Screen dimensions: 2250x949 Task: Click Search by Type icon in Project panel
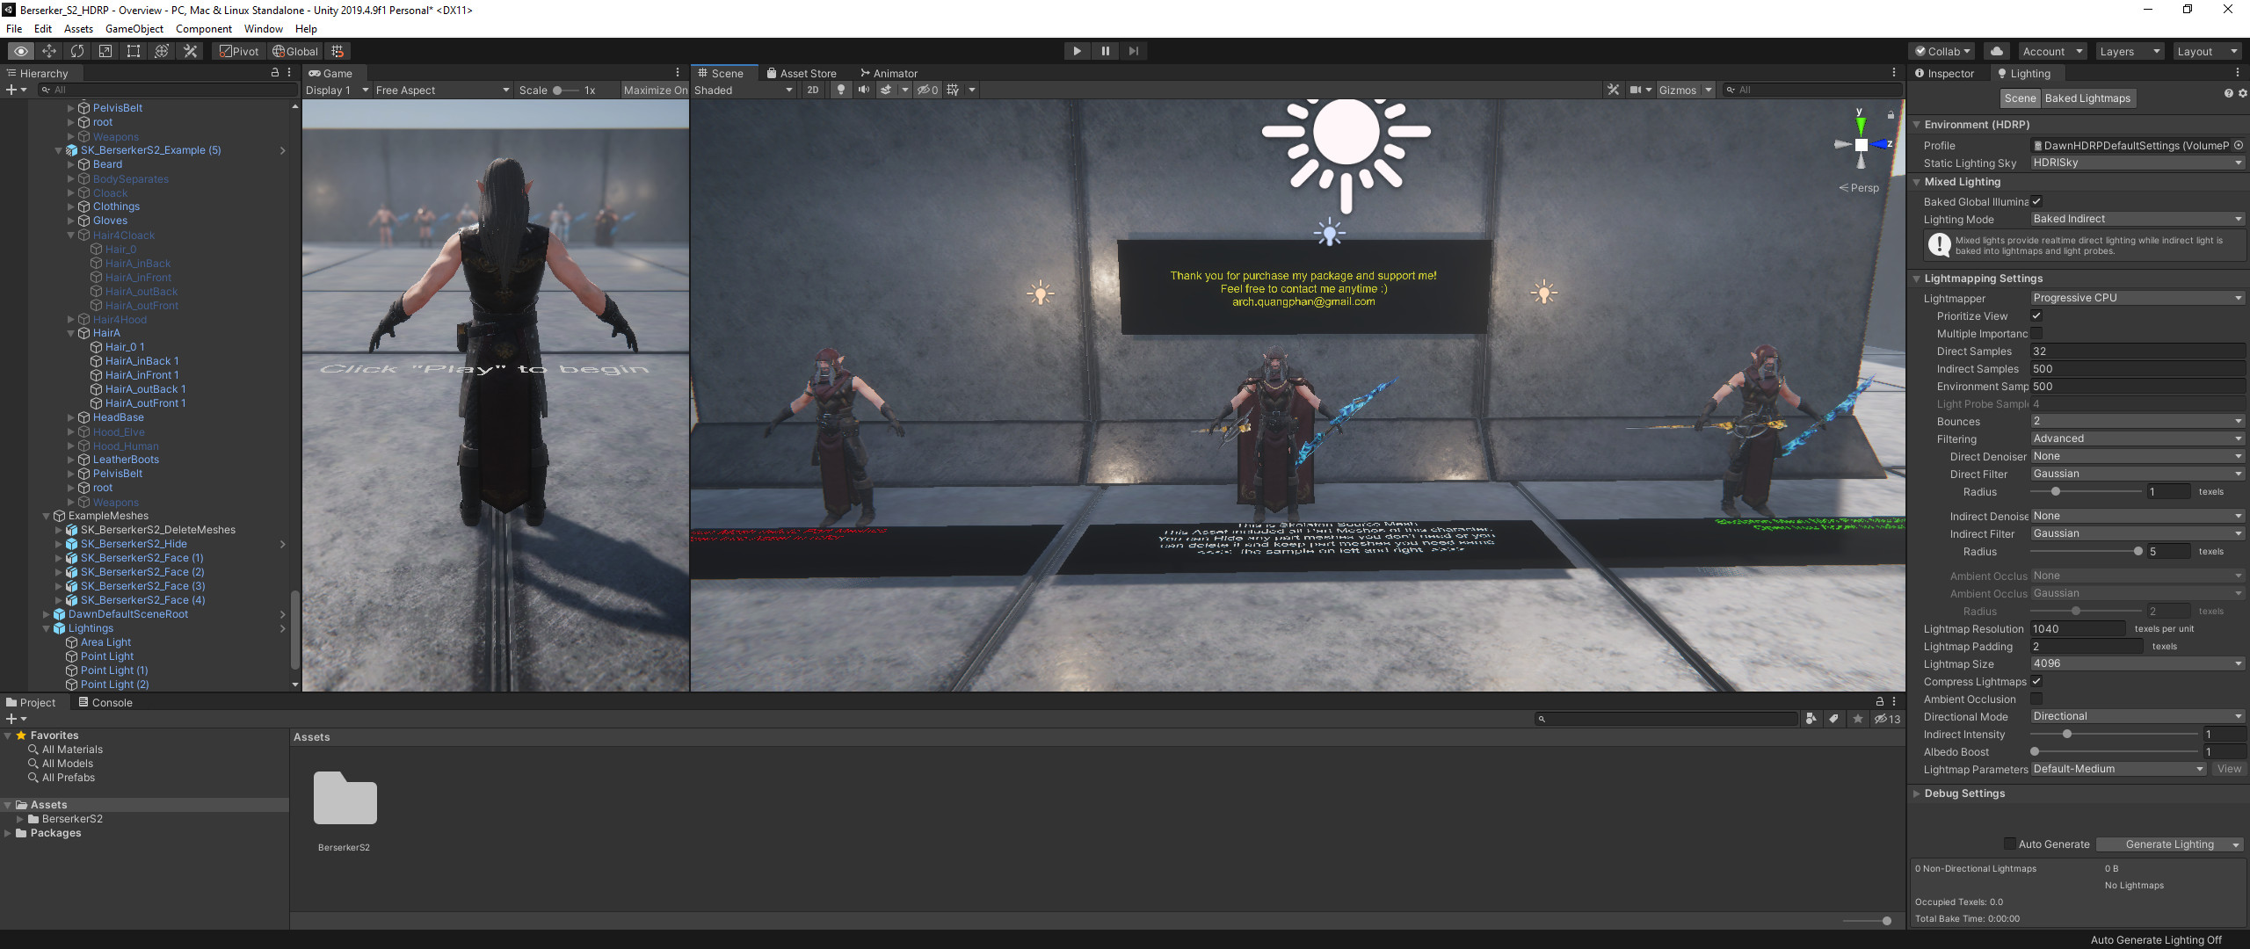coord(1811,719)
